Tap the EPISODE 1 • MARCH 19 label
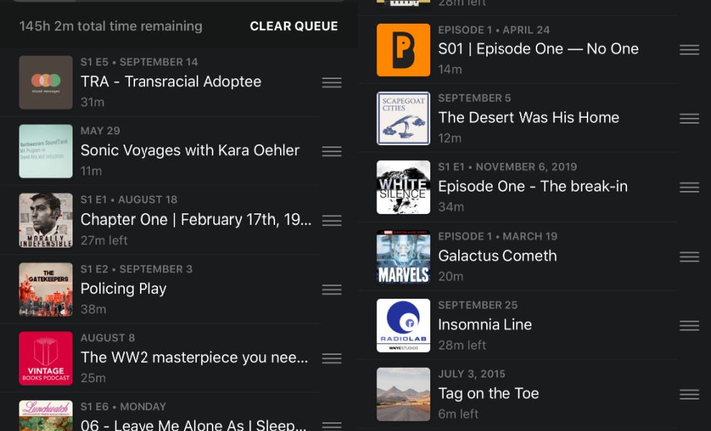 (x=498, y=236)
